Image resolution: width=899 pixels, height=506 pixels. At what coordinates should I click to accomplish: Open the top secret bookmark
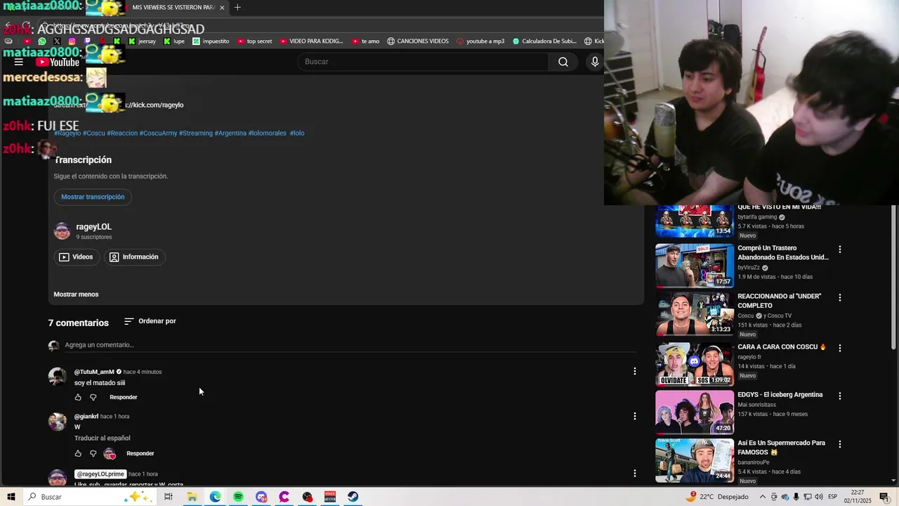[x=254, y=41]
